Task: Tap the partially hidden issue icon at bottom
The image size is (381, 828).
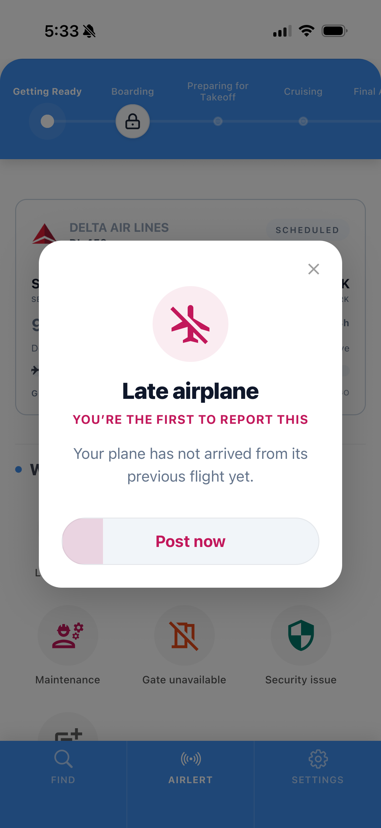Action: click(x=68, y=732)
